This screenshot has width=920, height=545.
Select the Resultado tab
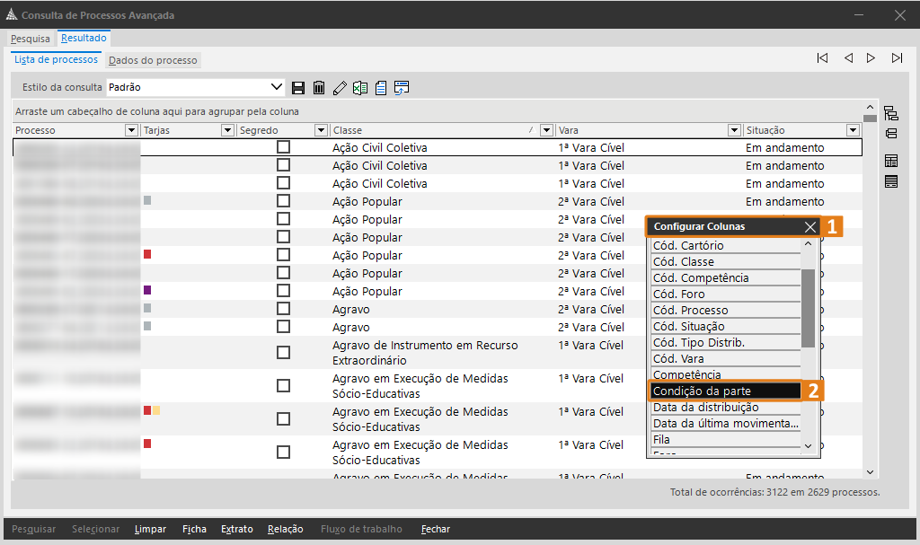[84, 38]
